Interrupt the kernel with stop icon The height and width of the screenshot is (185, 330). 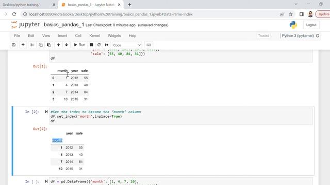point(91,45)
